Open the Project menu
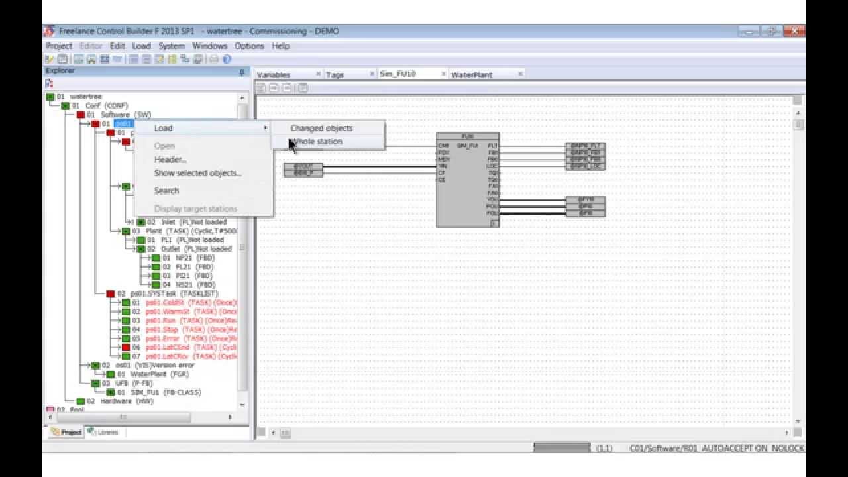 [59, 46]
